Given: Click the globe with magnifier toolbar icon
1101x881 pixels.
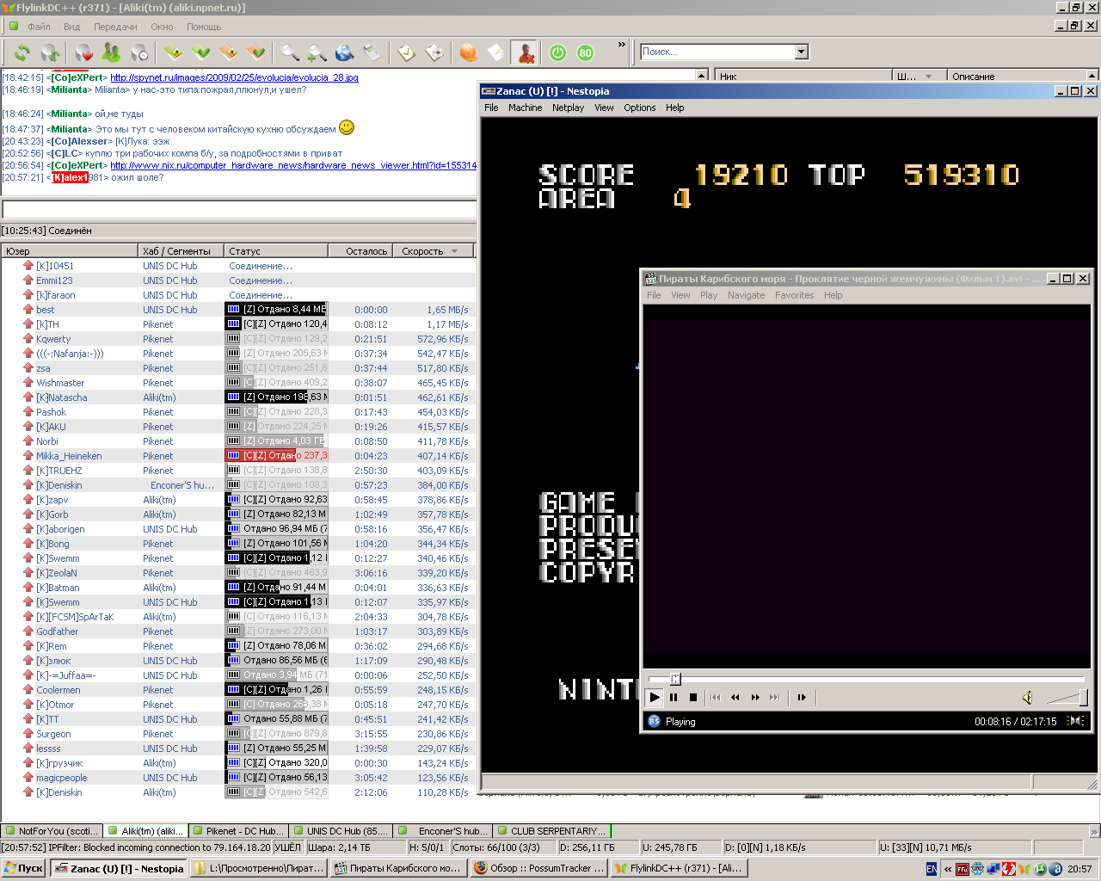Looking at the screenshot, I should tap(345, 53).
